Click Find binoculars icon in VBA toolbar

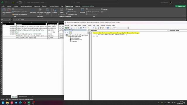(81, 28)
